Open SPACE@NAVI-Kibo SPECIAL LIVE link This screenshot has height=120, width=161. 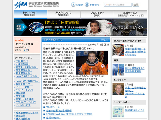(x=69, y=114)
